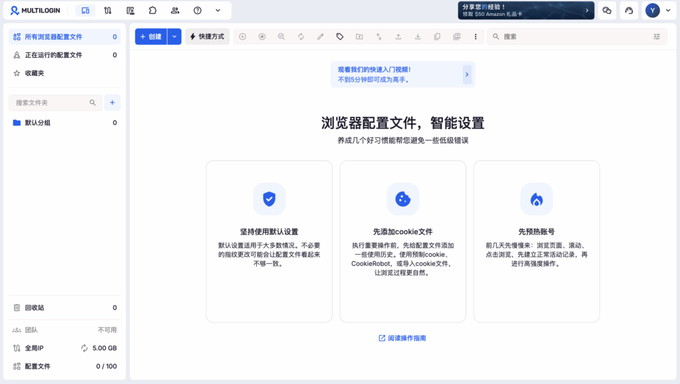
Task: Open the proxy routes icon in top nav
Action: [108, 11]
